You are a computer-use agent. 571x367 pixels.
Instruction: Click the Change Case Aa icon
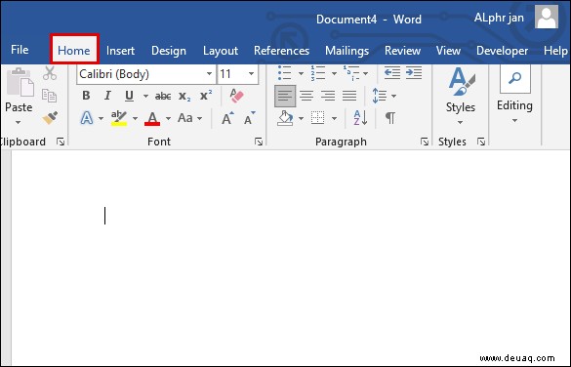click(185, 118)
